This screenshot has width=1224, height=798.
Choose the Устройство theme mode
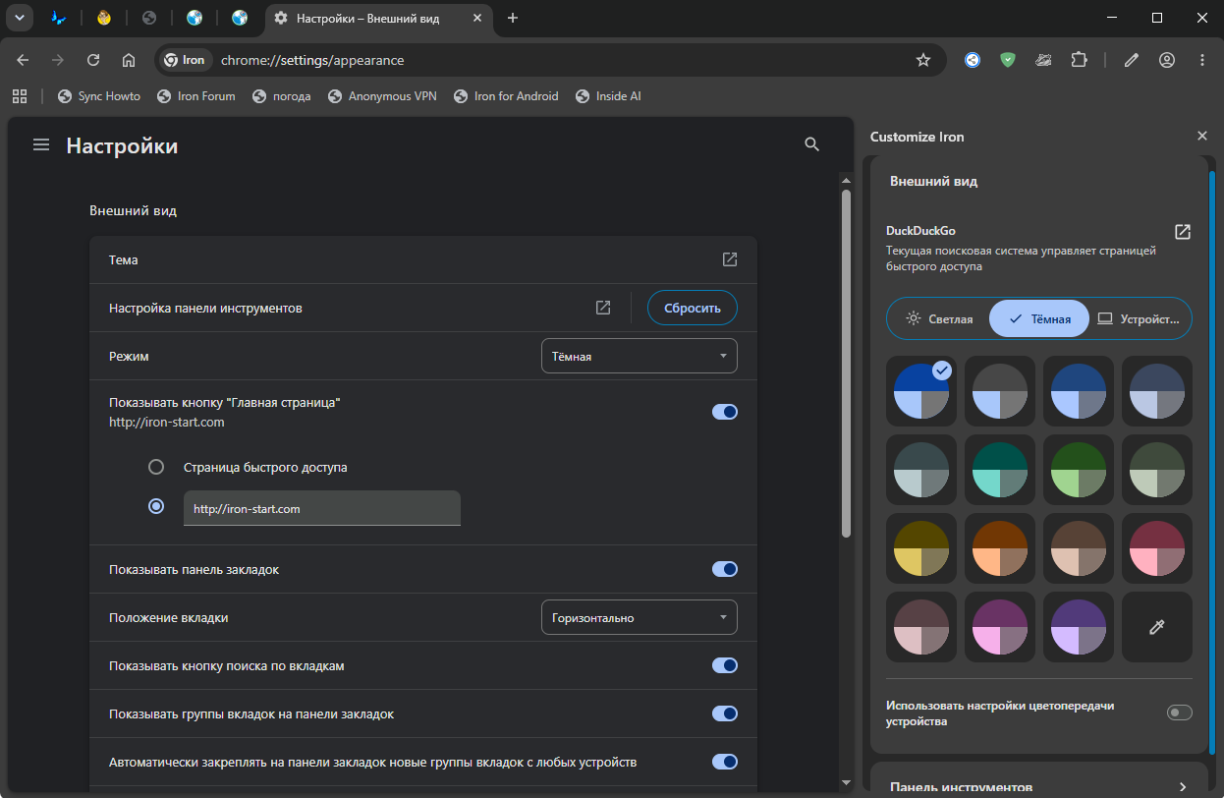coord(1140,318)
